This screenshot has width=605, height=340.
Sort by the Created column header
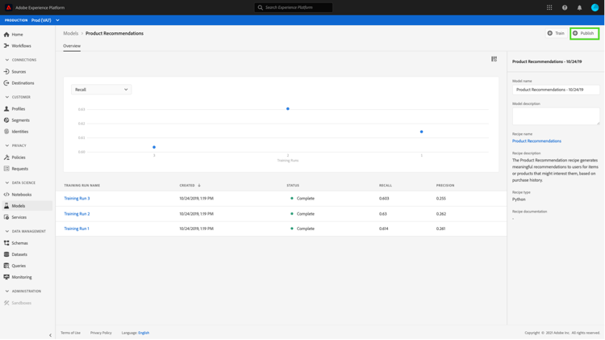tap(190, 186)
